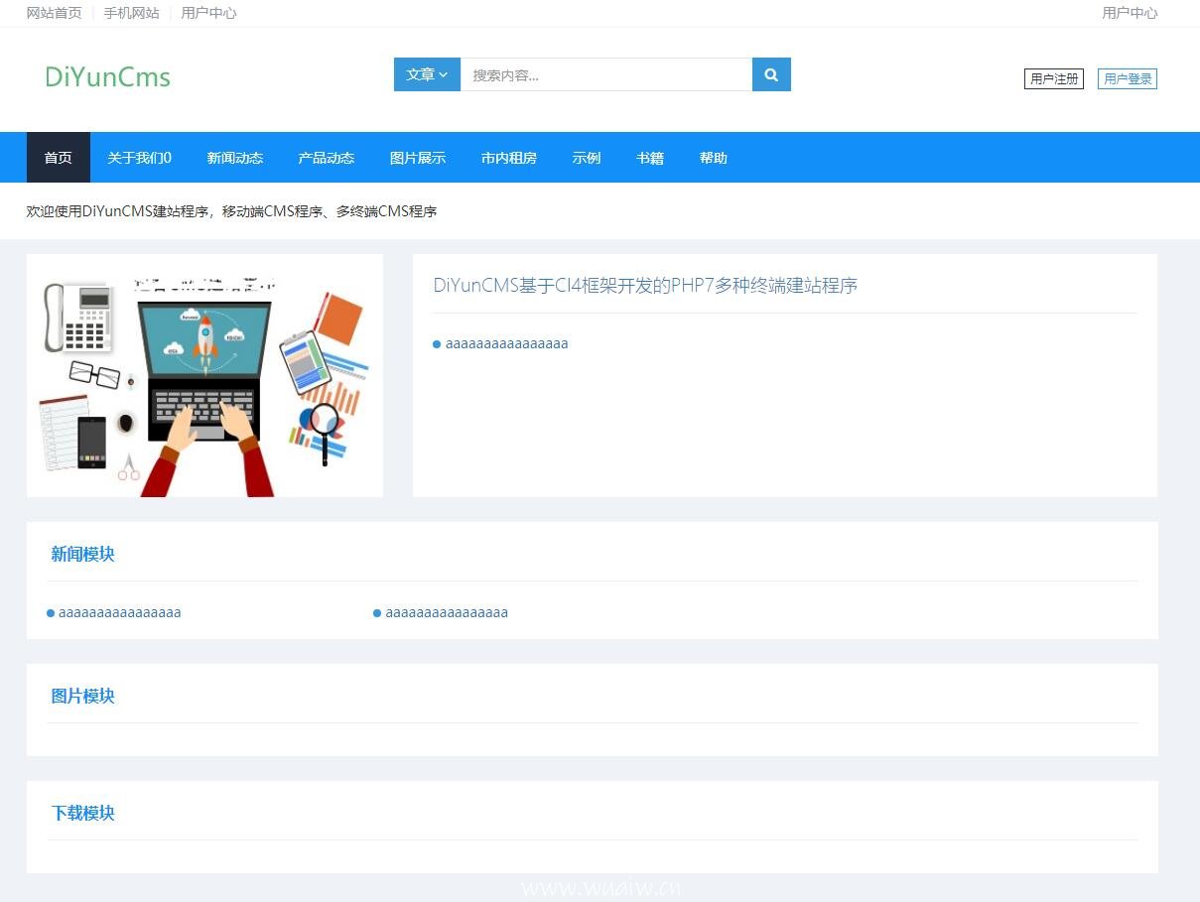Open the 产品动态 products menu
Screen dimensions: 1200x902
327,157
